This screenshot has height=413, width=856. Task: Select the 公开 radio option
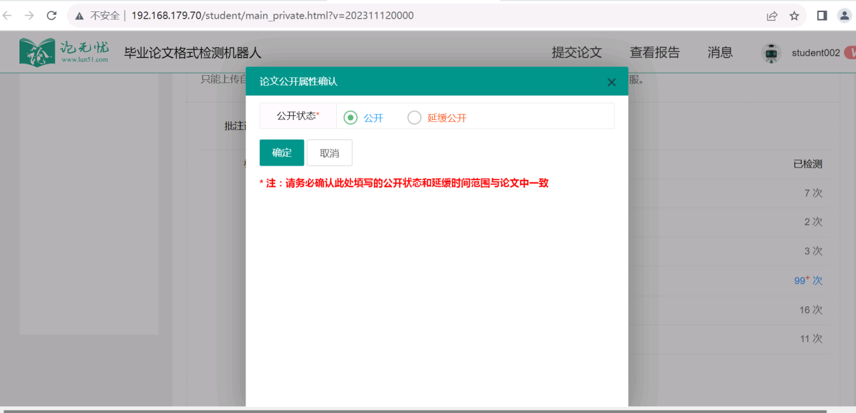(x=350, y=118)
